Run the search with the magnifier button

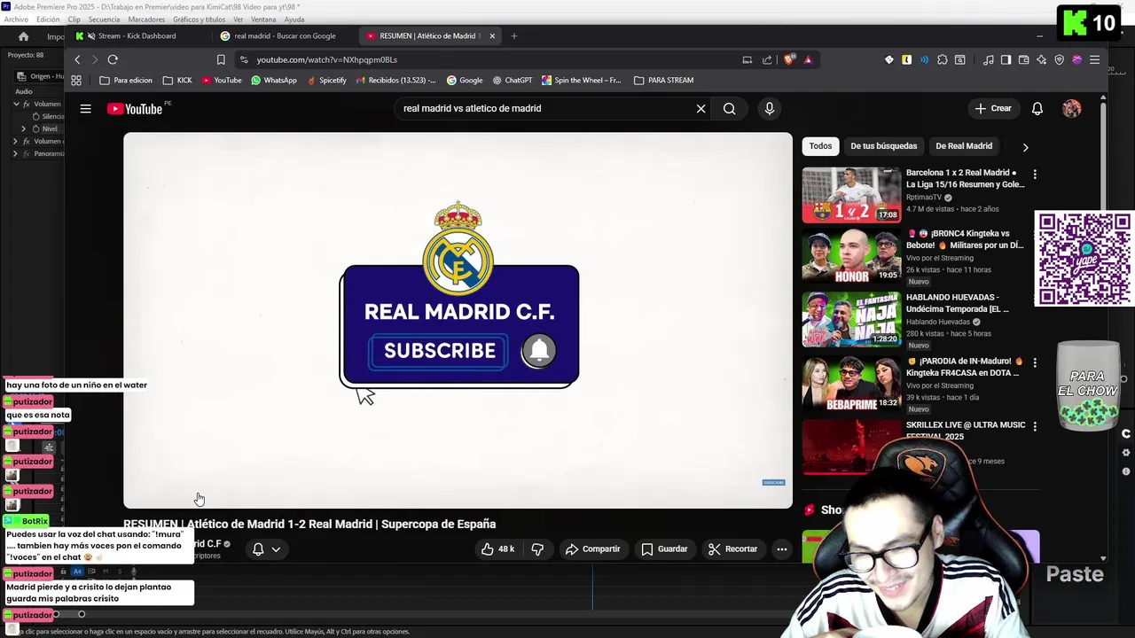point(729,108)
